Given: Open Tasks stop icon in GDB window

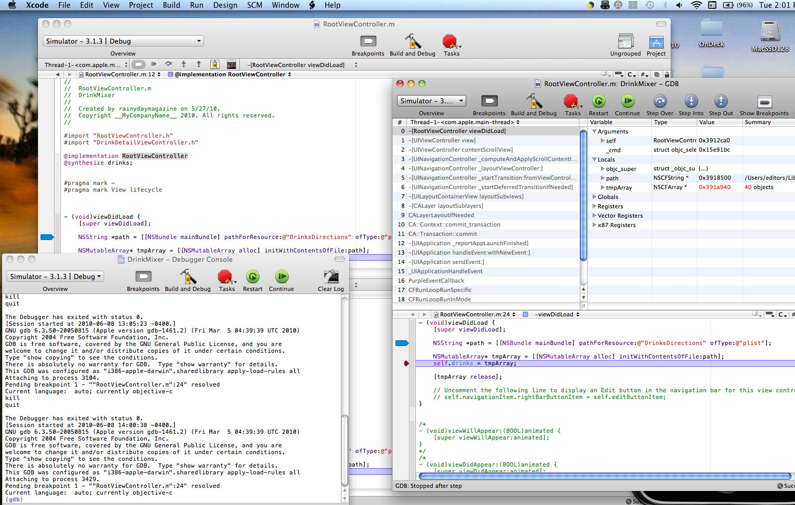Looking at the screenshot, I should [x=572, y=101].
